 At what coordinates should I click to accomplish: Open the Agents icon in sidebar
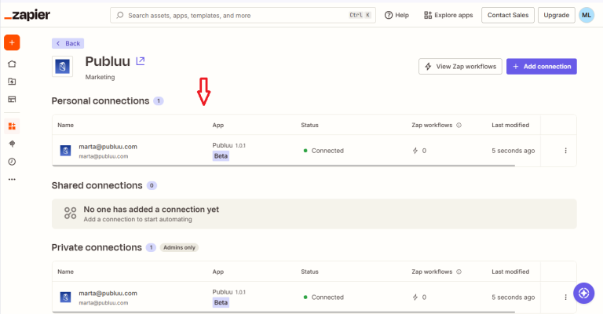click(x=12, y=144)
